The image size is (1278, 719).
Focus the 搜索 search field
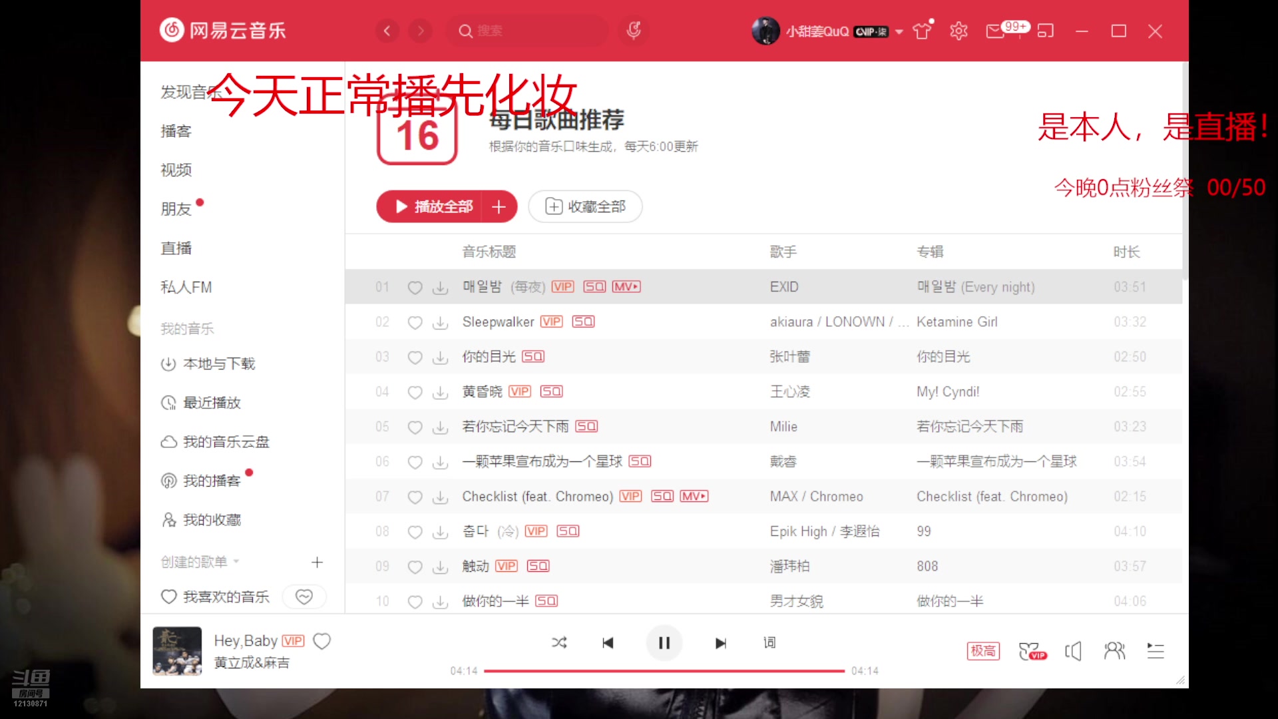[x=527, y=31]
